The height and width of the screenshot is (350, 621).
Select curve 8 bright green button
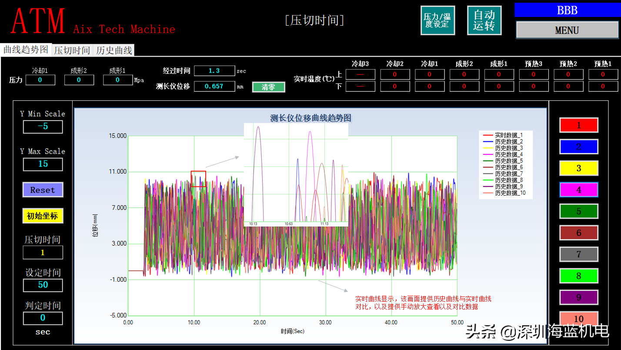click(578, 276)
